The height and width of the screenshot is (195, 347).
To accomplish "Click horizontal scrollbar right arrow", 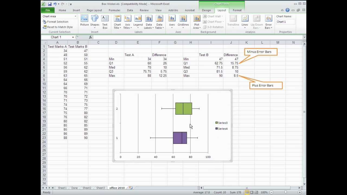I will coord(299,188).
